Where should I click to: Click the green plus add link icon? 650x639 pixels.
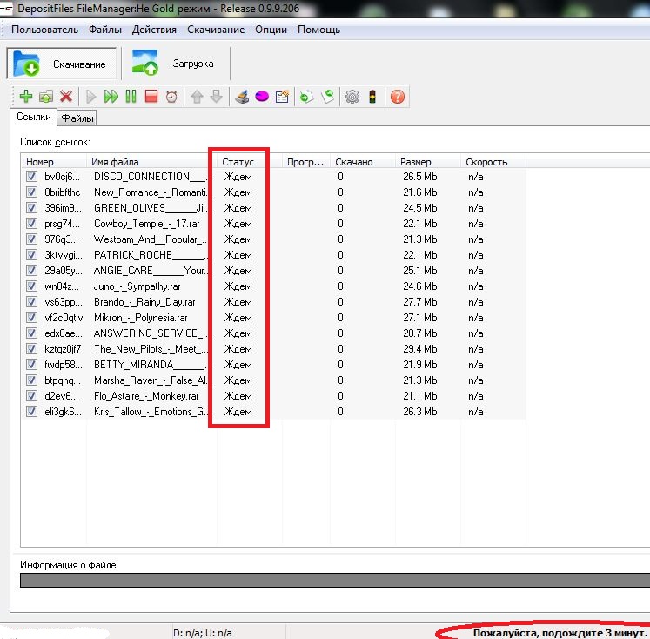pyautogui.click(x=25, y=97)
